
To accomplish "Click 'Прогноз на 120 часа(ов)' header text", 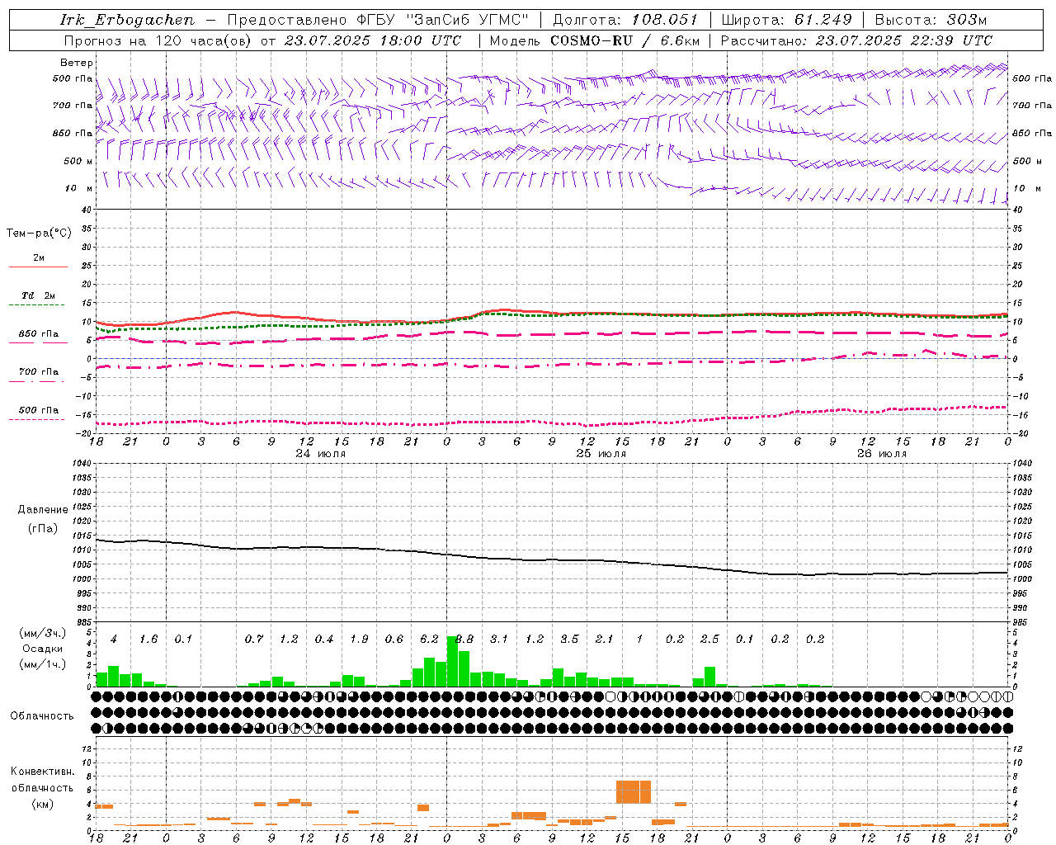I will pos(159,40).
